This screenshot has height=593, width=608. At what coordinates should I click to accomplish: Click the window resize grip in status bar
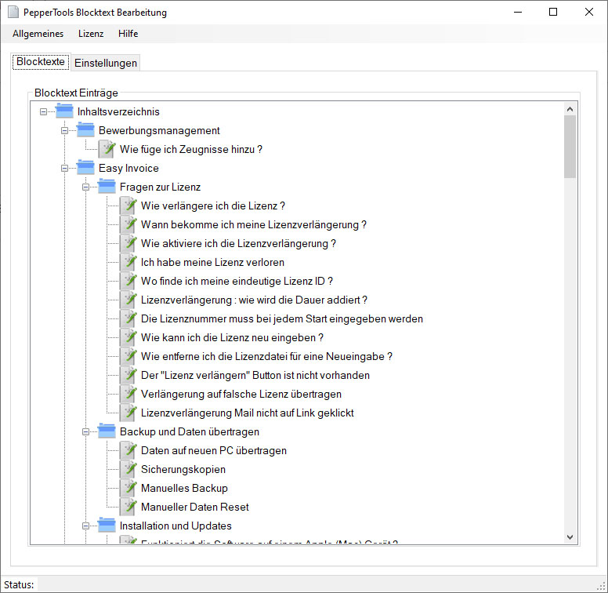603,587
